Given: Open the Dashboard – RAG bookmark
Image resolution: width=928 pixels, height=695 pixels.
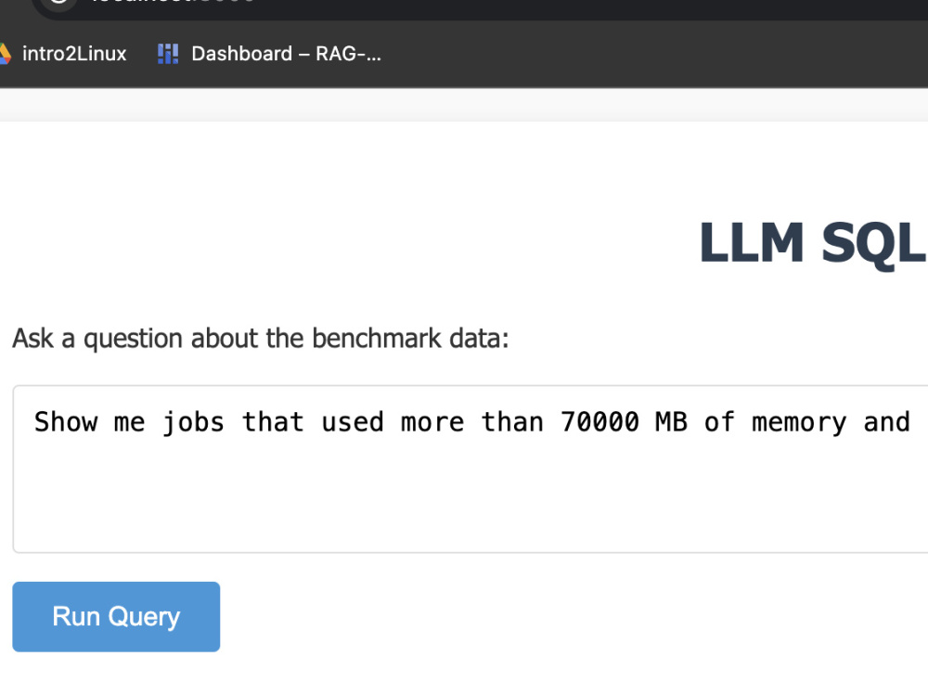Looking at the screenshot, I should 269,54.
